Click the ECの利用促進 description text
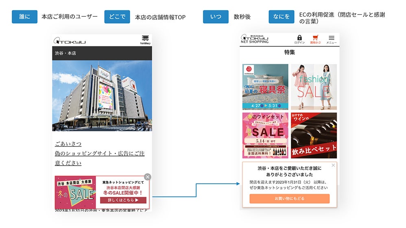406x228 pixels. (x=342, y=18)
